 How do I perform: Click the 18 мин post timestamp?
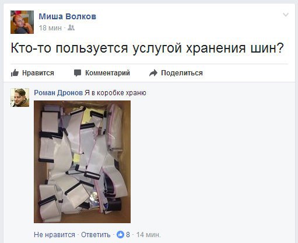[50, 28]
